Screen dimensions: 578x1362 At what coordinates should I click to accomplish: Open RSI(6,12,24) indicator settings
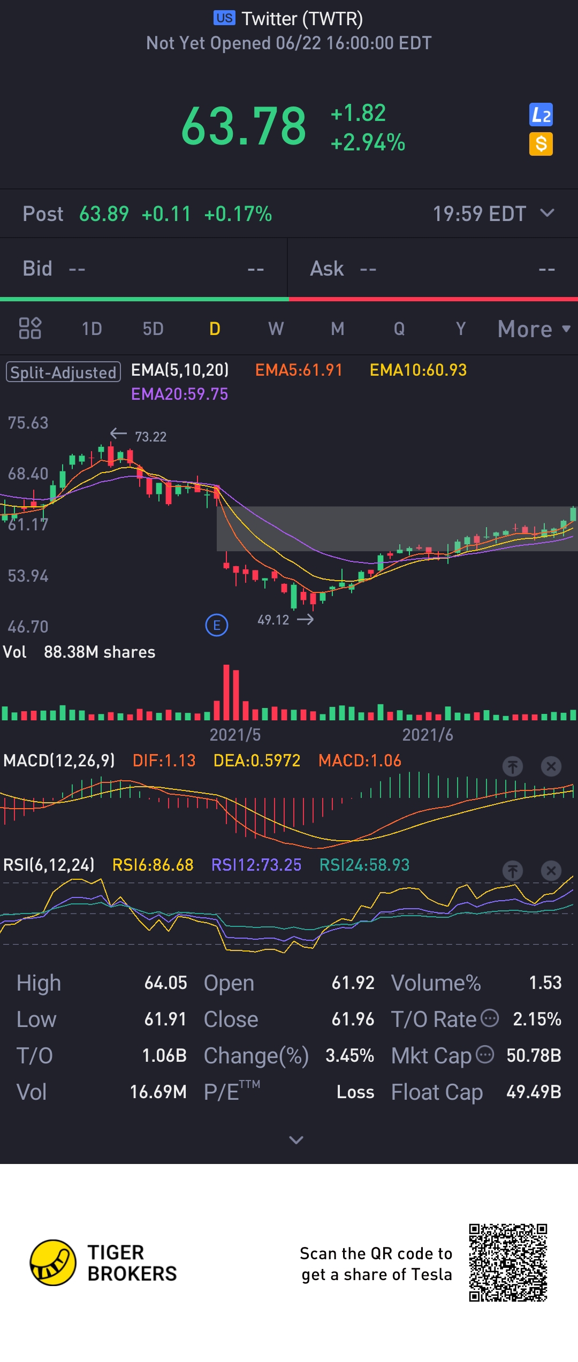pos(49,865)
